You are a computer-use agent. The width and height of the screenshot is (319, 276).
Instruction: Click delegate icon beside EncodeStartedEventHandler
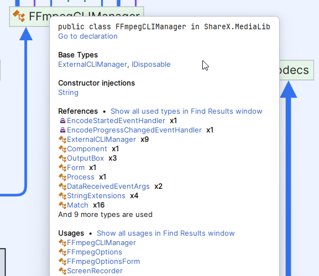pos(62,121)
